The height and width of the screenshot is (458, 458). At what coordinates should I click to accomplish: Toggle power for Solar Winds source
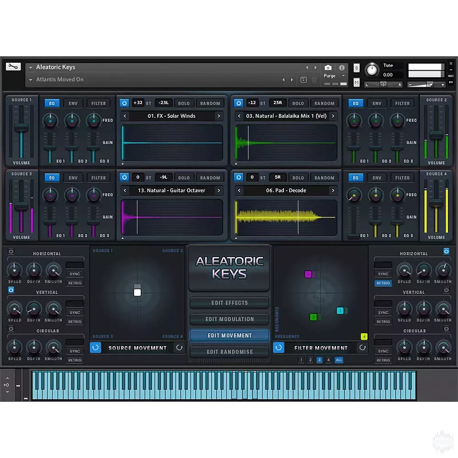(x=124, y=103)
